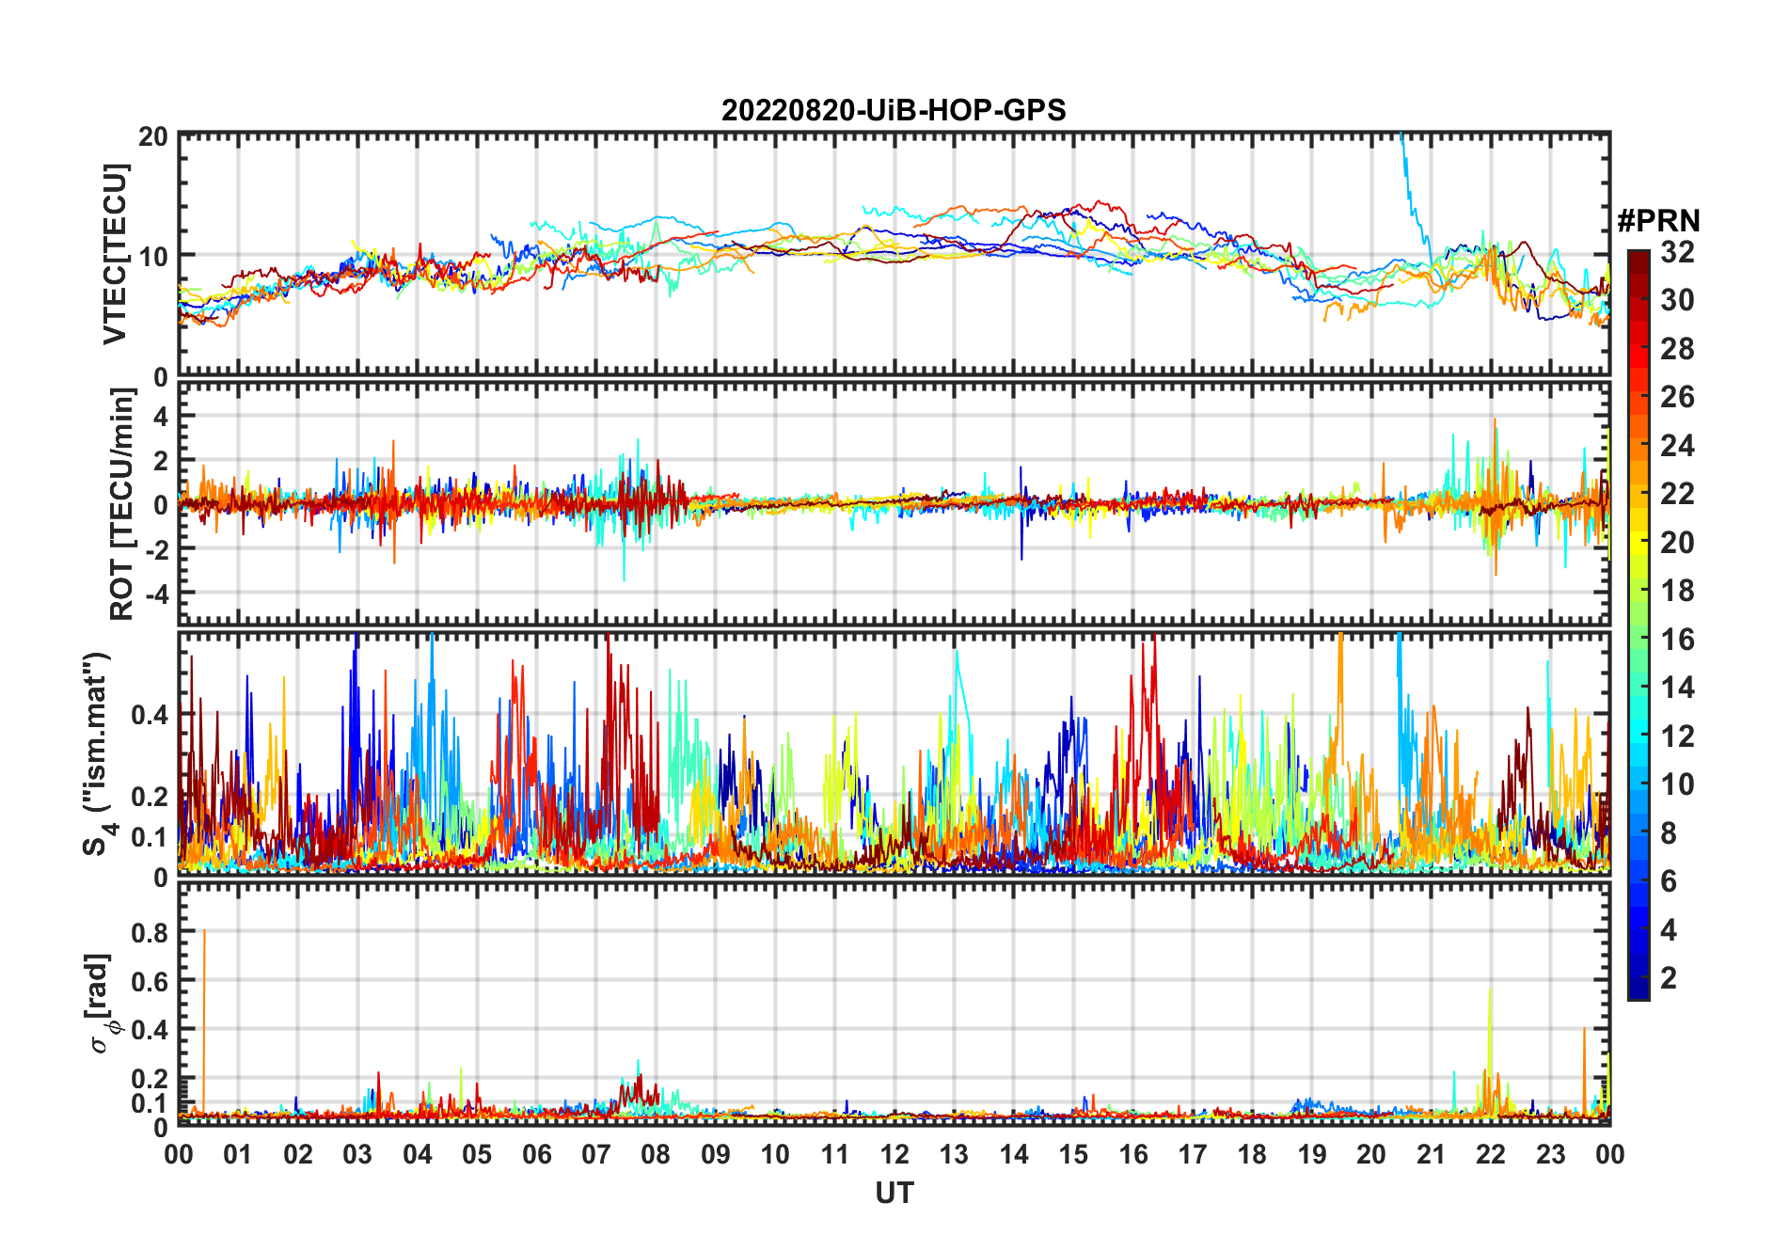
Task: Click the plot title 20220820-UiB-HOP-GPS
Action: pyautogui.click(x=894, y=111)
